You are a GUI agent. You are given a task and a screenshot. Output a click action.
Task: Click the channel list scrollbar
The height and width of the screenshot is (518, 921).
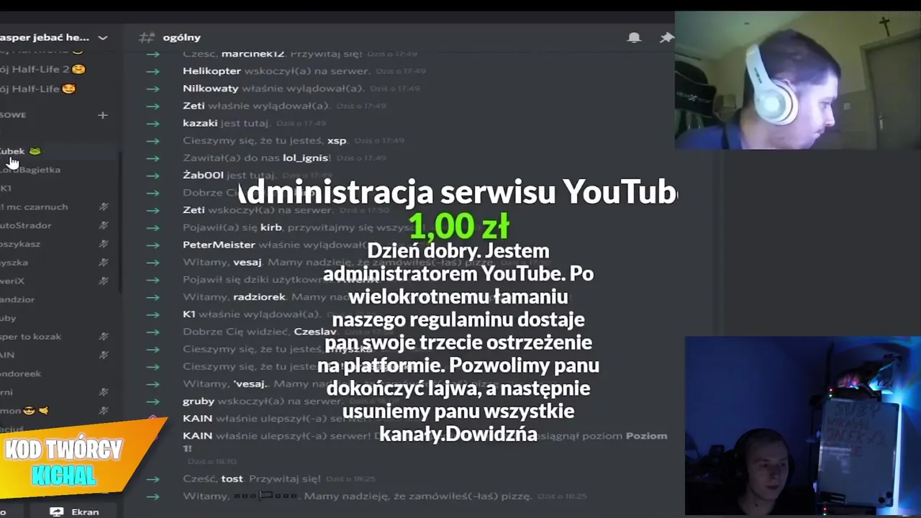(x=120, y=223)
